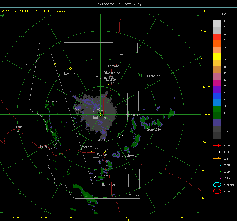Choose the lightest gray 70-80 dBZ swatch

click(x=217, y=24)
